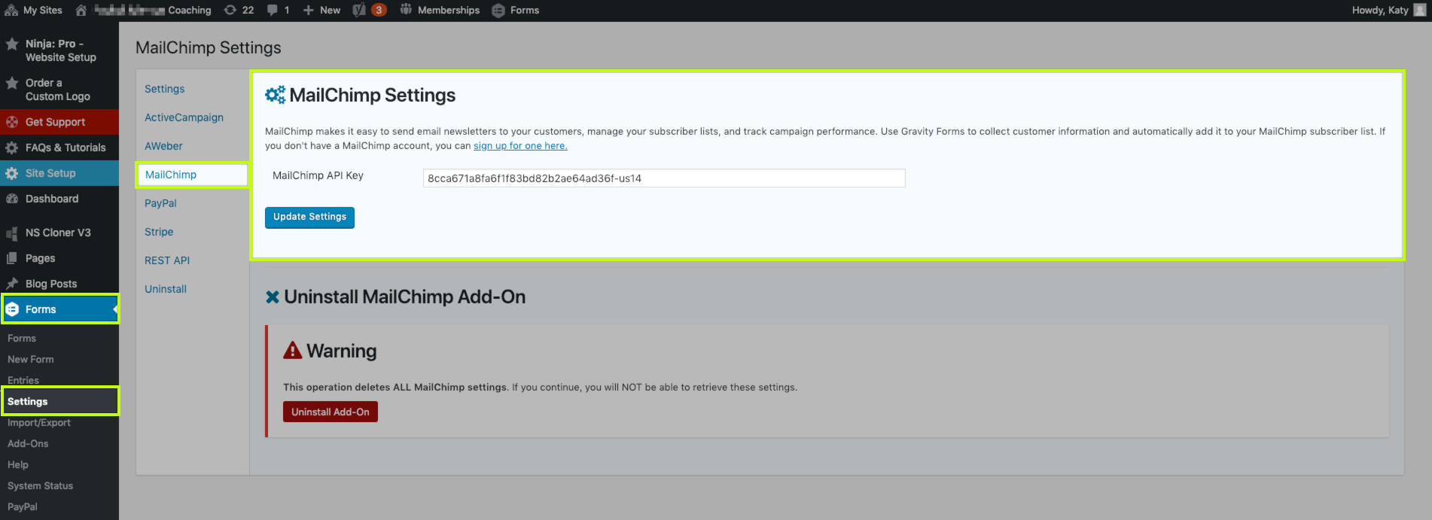Click gear icon next to FAQs & Tutorials
1432x520 pixels.
12,147
